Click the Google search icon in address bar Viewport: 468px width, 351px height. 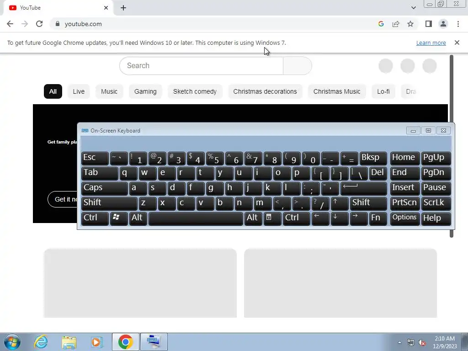point(381,24)
